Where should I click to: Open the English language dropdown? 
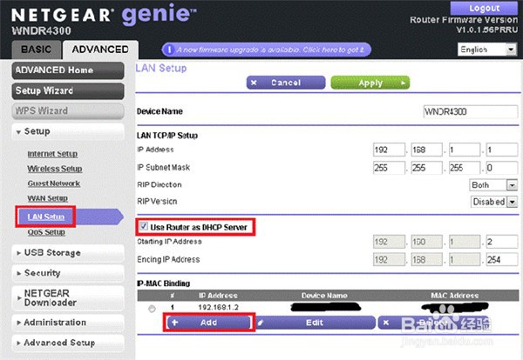tap(487, 50)
